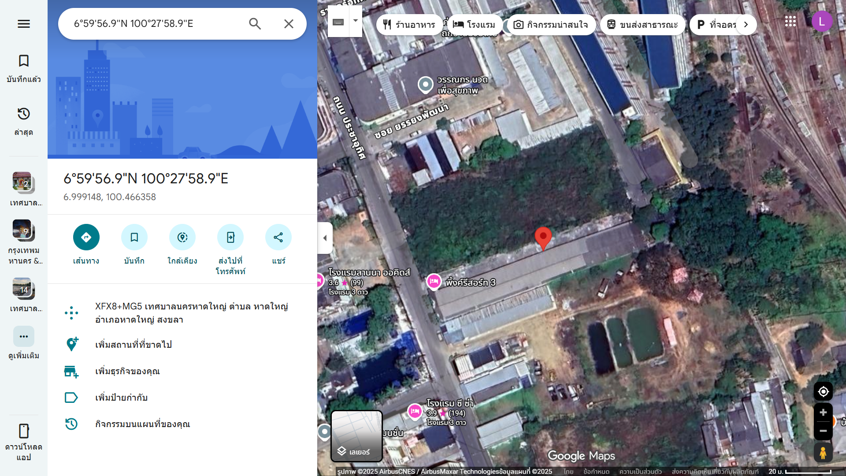Click the share (แชร์) icon
The height and width of the screenshot is (476, 846).
pyautogui.click(x=278, y=237)
